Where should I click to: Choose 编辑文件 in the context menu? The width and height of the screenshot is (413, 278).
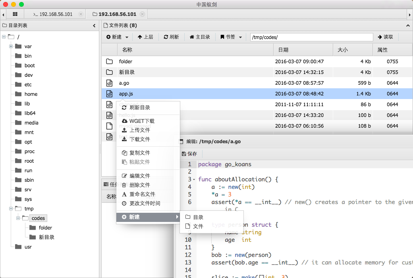pos(148,176)
